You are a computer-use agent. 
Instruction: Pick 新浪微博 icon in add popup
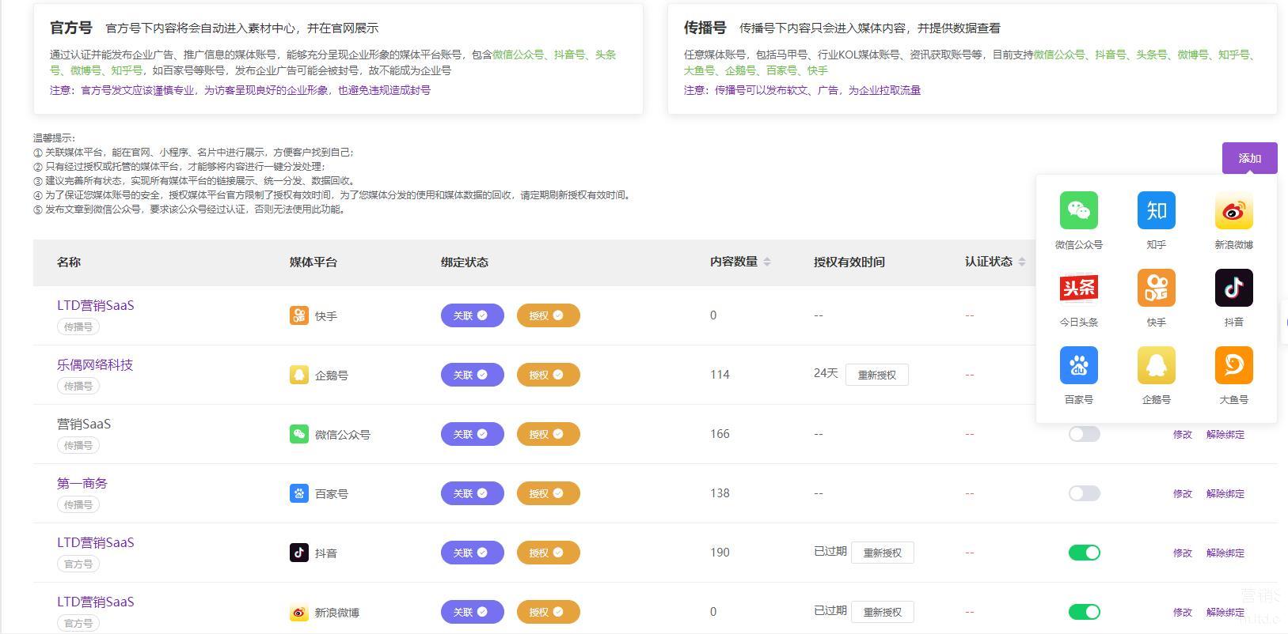1233,210
